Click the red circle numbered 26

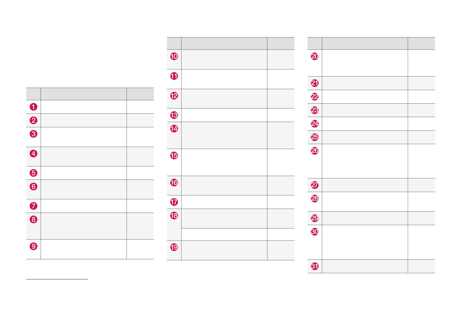[x=315, y=151]
